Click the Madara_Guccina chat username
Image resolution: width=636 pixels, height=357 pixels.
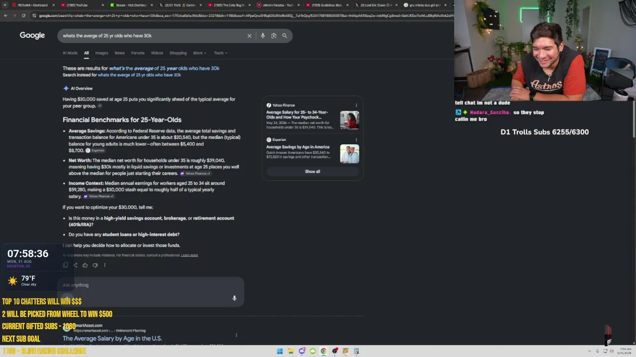coord(490,113)
